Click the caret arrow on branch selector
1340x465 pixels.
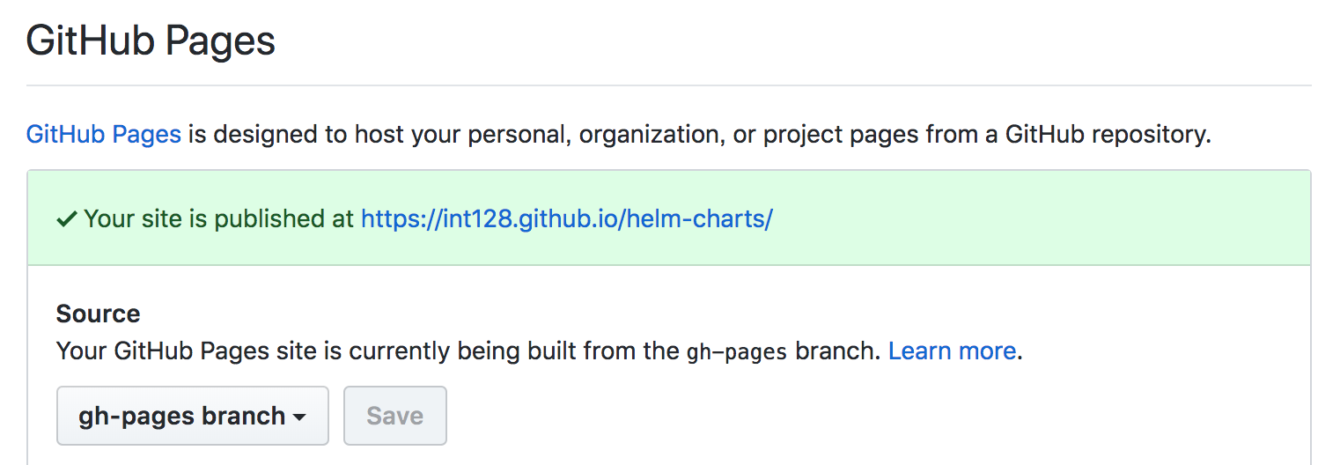coord(299,417)
